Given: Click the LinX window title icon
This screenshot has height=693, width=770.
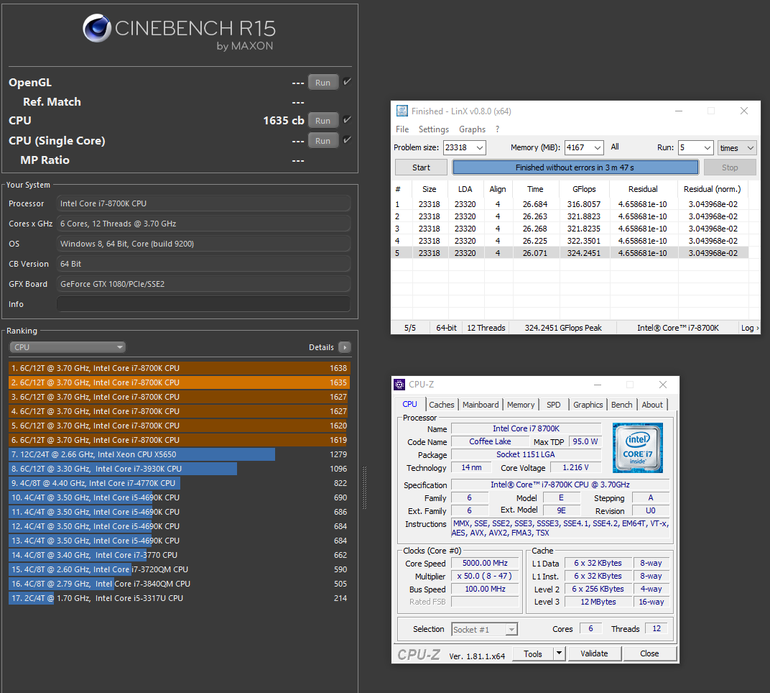Looking at the screenshot, I should [x=402, y=111].
